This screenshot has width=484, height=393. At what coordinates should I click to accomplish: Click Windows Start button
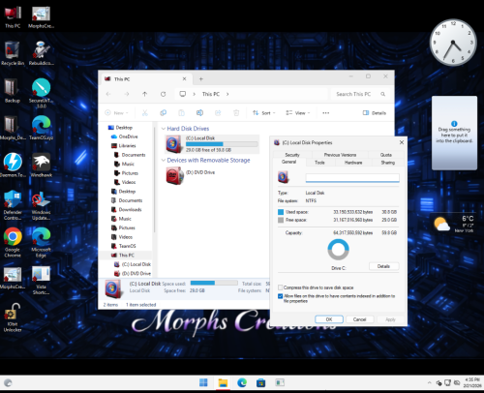click(x=203, y=383)
